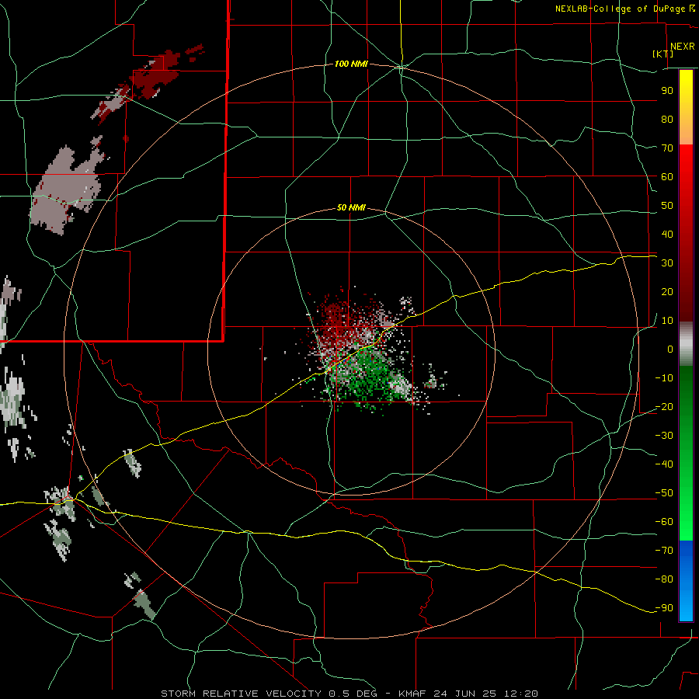The height and width of the screenshot is (699, 699).
Task: Select the 50 value on velocity scale
Action: pyautogui.click(x=667, y=206)
